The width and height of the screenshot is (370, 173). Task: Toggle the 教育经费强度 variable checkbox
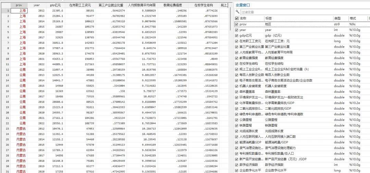coord(237,58)
